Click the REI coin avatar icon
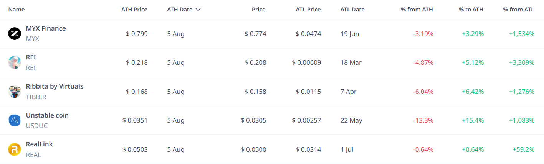544x164 pixels. (x=15, y=62)
